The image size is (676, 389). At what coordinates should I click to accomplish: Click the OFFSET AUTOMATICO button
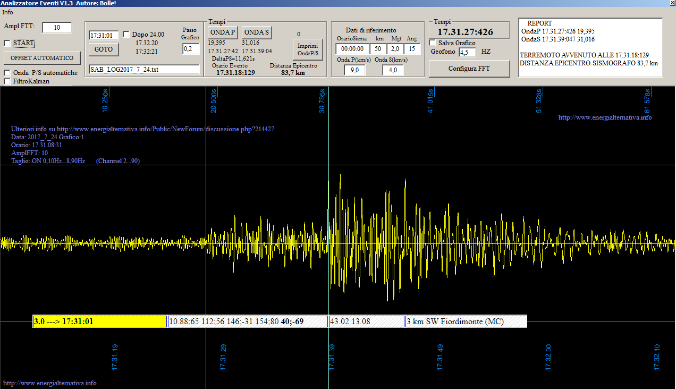[x=42, y=58]
